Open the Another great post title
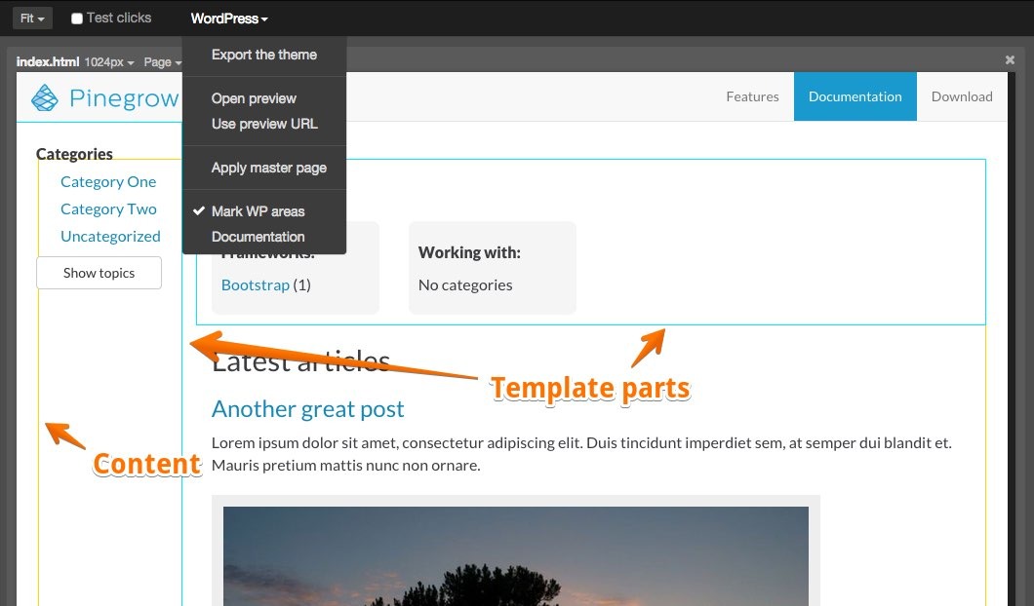This screenshot has width=1034, height=606. tap(307, 409)
